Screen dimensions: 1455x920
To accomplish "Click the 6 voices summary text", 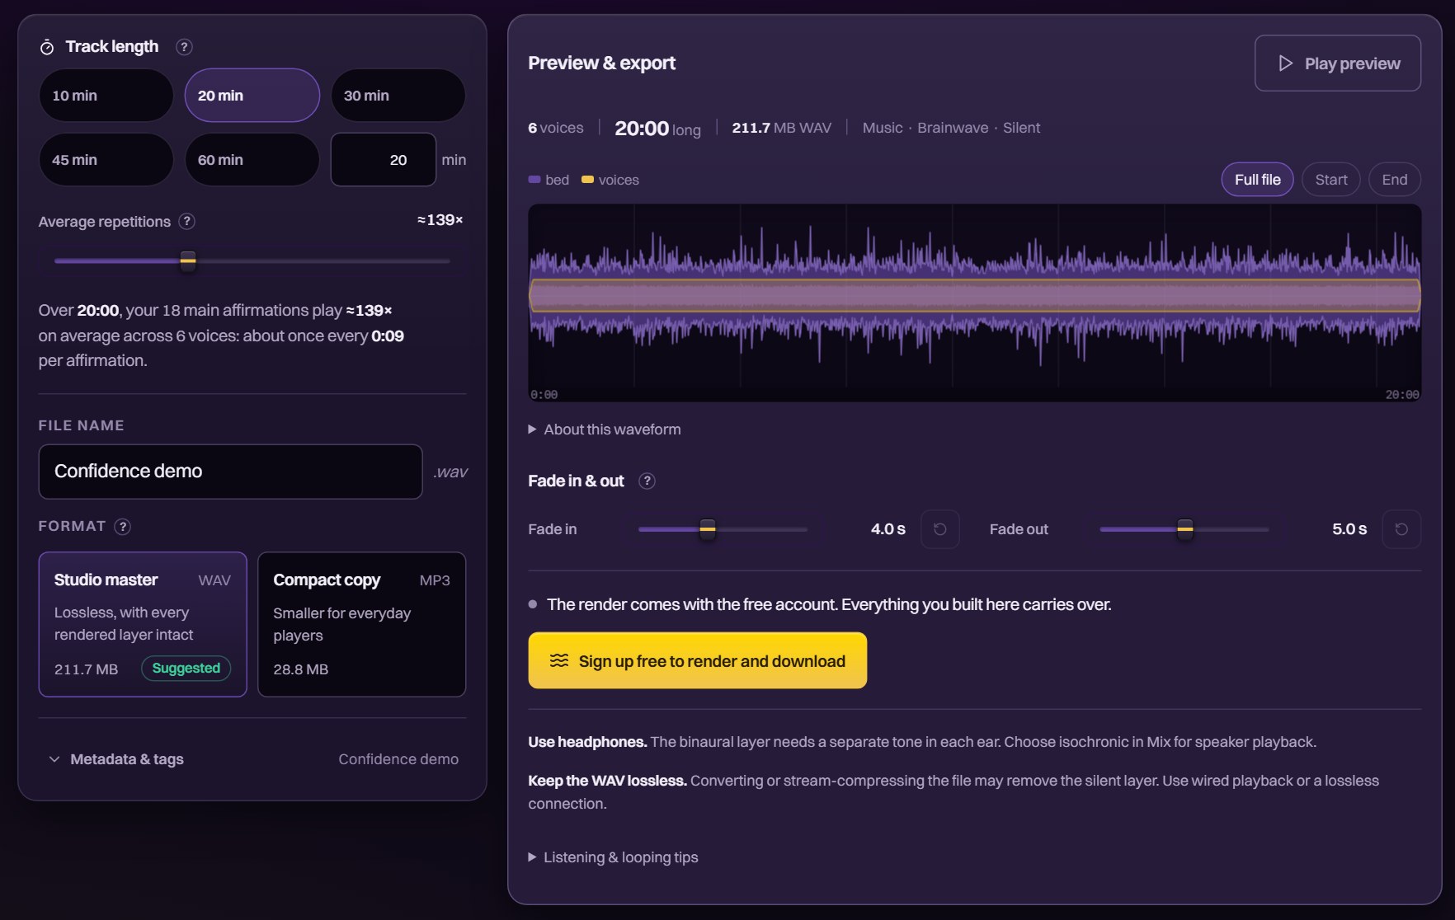I will [x=555, y=128].
